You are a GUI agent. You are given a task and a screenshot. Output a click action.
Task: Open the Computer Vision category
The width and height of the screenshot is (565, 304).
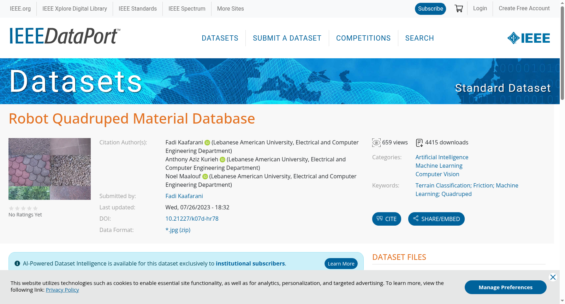coord(438,174)
